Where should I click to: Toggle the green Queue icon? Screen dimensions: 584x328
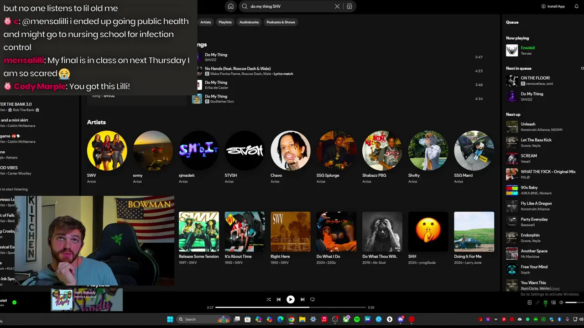546,302
